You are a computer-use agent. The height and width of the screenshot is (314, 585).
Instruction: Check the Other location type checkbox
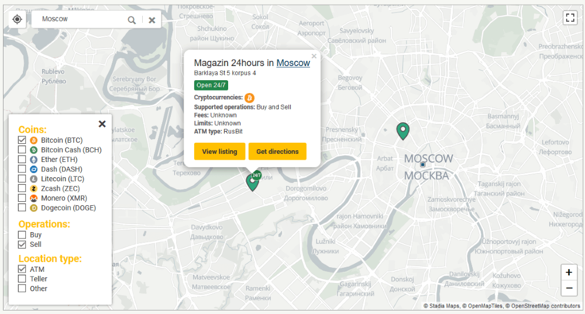coord(22,289)
